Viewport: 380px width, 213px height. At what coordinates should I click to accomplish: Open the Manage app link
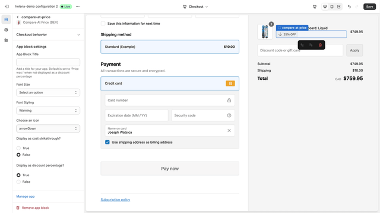click(26, 196)
